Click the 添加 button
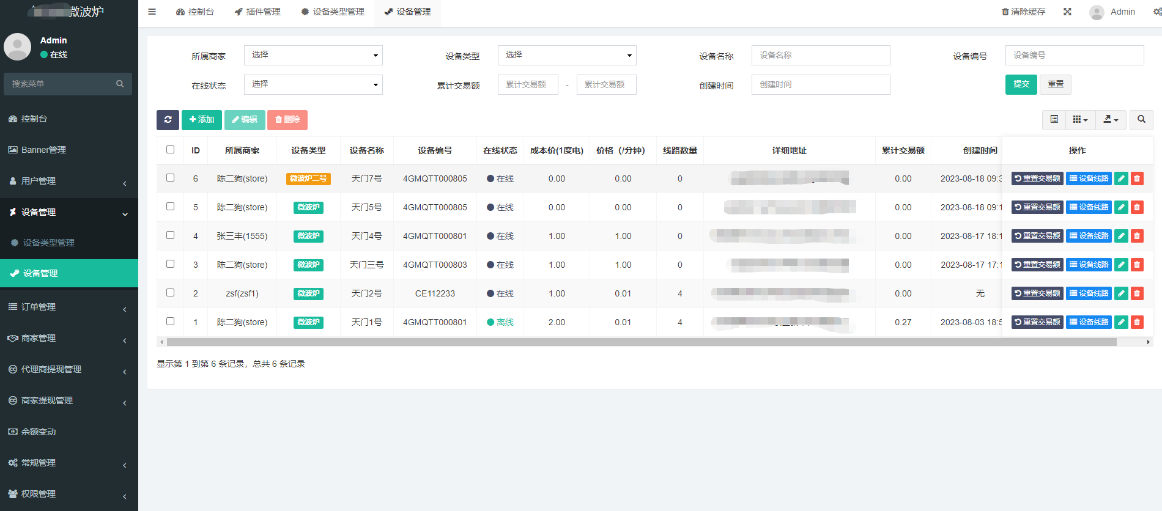Image resolution: width=1162 pixels, height=511 pixels. 202,120
